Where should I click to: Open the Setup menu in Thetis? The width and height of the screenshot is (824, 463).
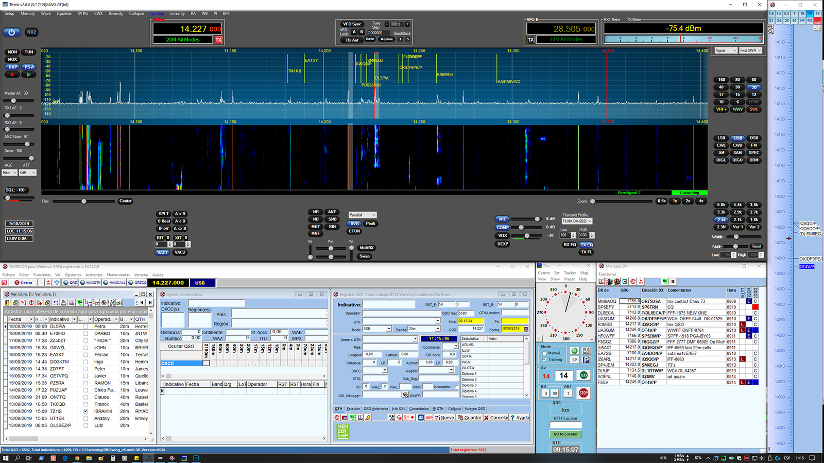[9, 13]
